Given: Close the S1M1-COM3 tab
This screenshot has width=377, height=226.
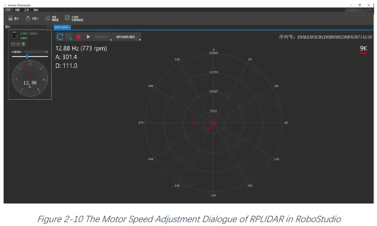Looking at the screenshot, I should click(x=69, y=27).
